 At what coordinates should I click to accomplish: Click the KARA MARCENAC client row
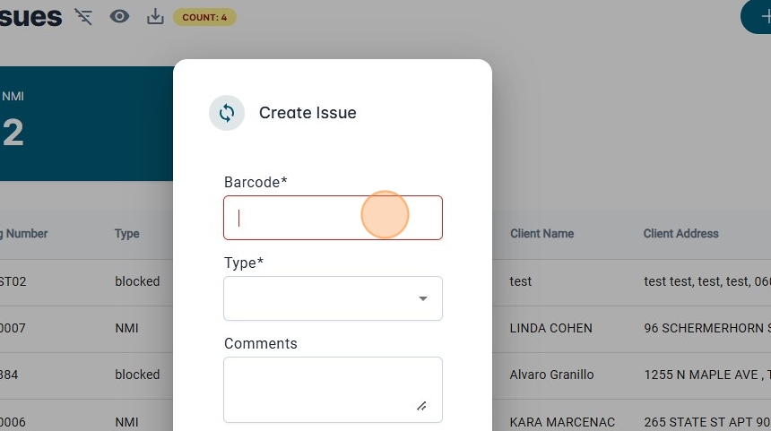click(x=554, y=421)
